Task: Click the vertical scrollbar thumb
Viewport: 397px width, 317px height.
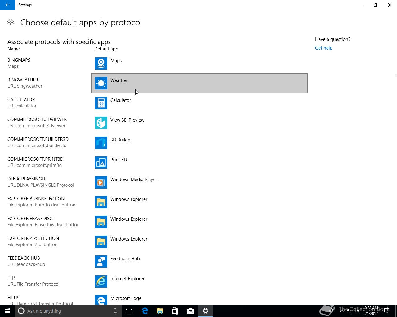Action: pos(396,55)
